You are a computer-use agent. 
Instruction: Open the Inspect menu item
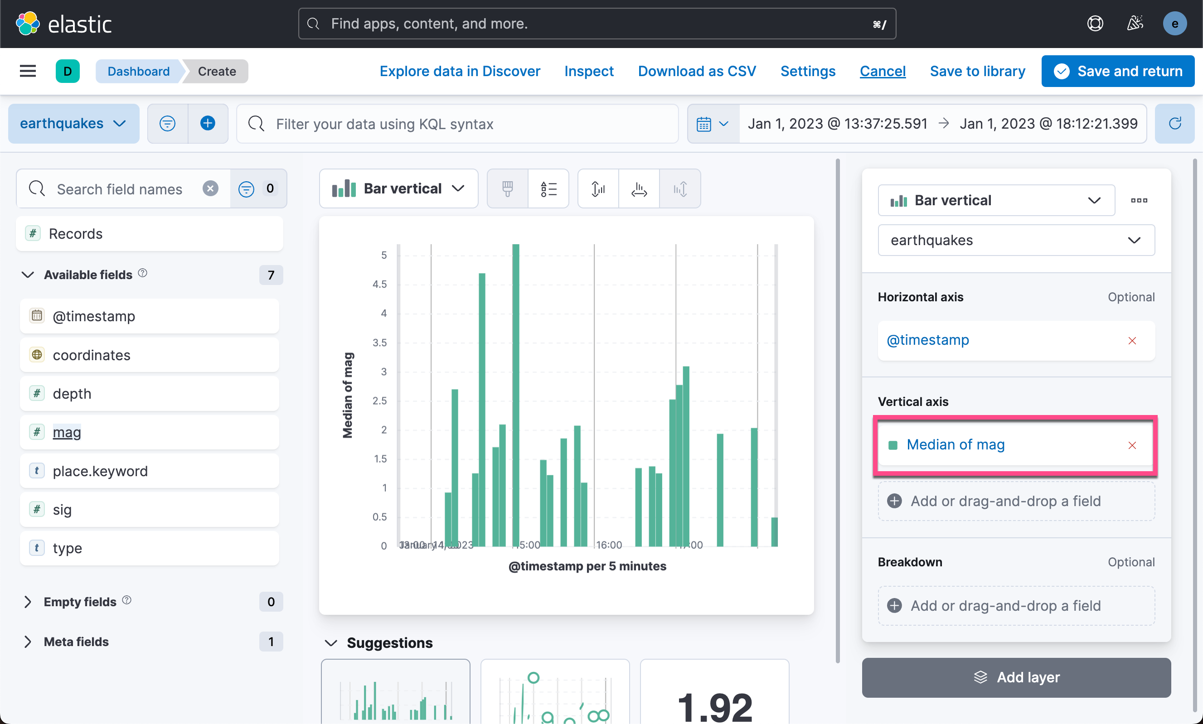(588, 71)
